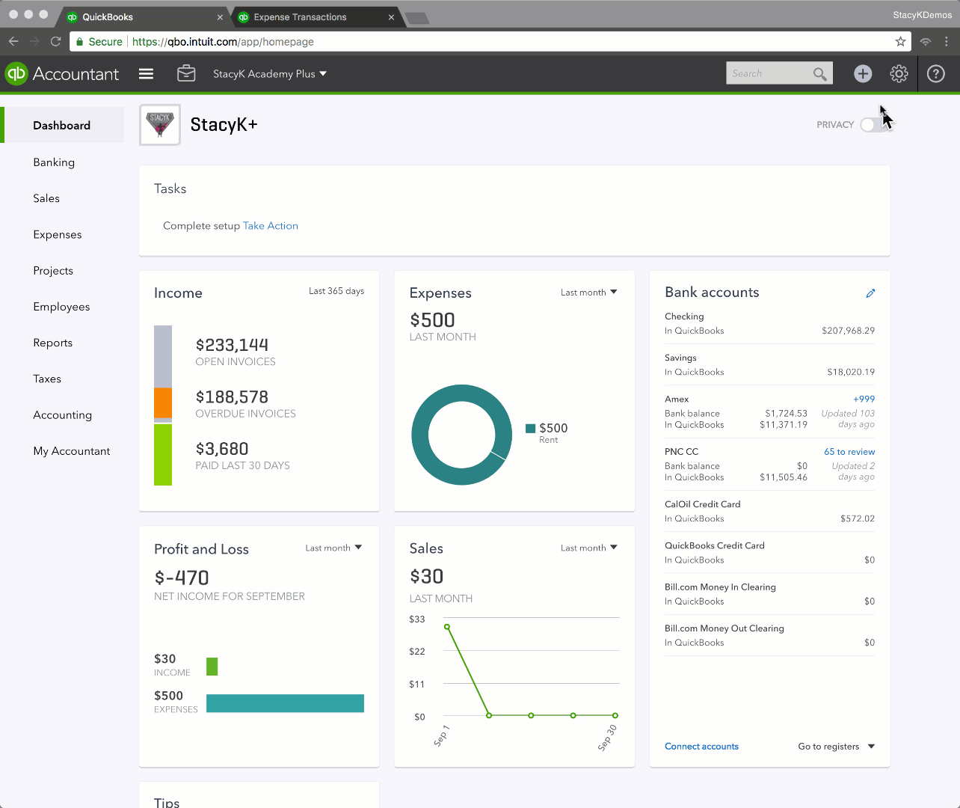This screenshot has width=960, height=808.
Task: Expand the Expenses Last month dropdown
Action: (x=589, y=293)
